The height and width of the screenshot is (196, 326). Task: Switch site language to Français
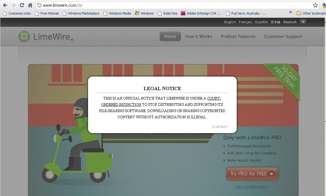(x=245, y=22)
